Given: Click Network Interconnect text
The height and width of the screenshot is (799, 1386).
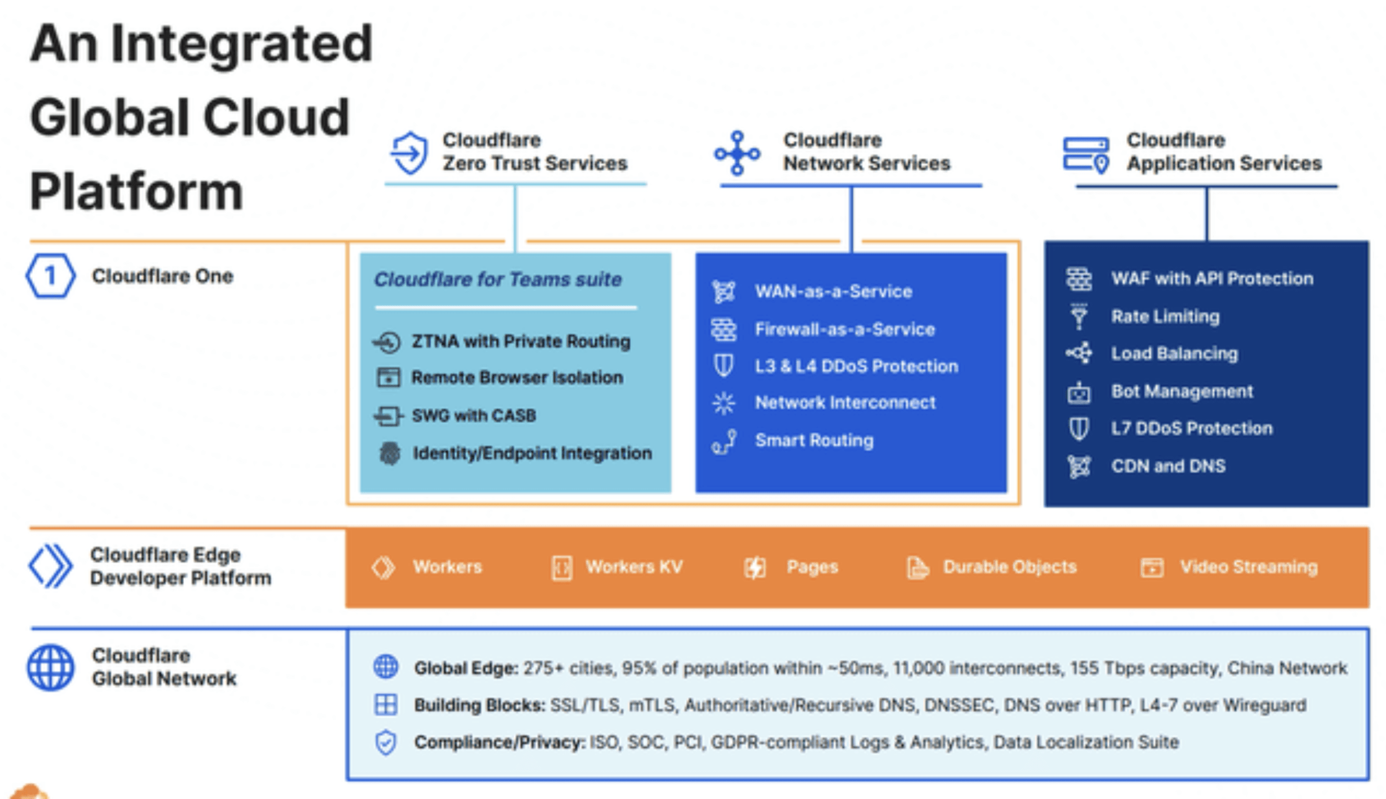Looking at the screenshot, I should click(845, 403).
